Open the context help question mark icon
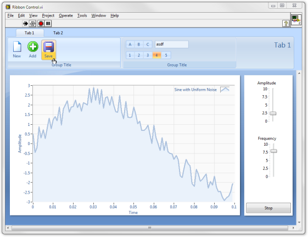 [286, 24]
